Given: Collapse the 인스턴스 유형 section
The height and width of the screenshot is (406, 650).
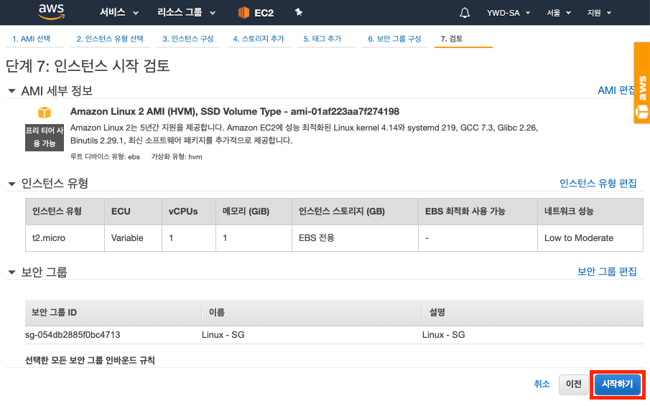Looking at the screenshot, I should [x=11, y=184].
